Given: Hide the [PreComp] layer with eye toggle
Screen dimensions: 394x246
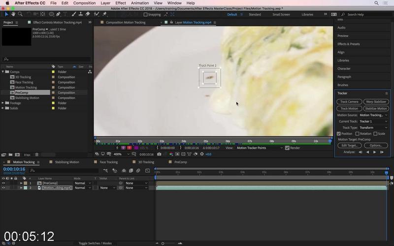Looking at the screenshot, I should [x=3, y=183].
